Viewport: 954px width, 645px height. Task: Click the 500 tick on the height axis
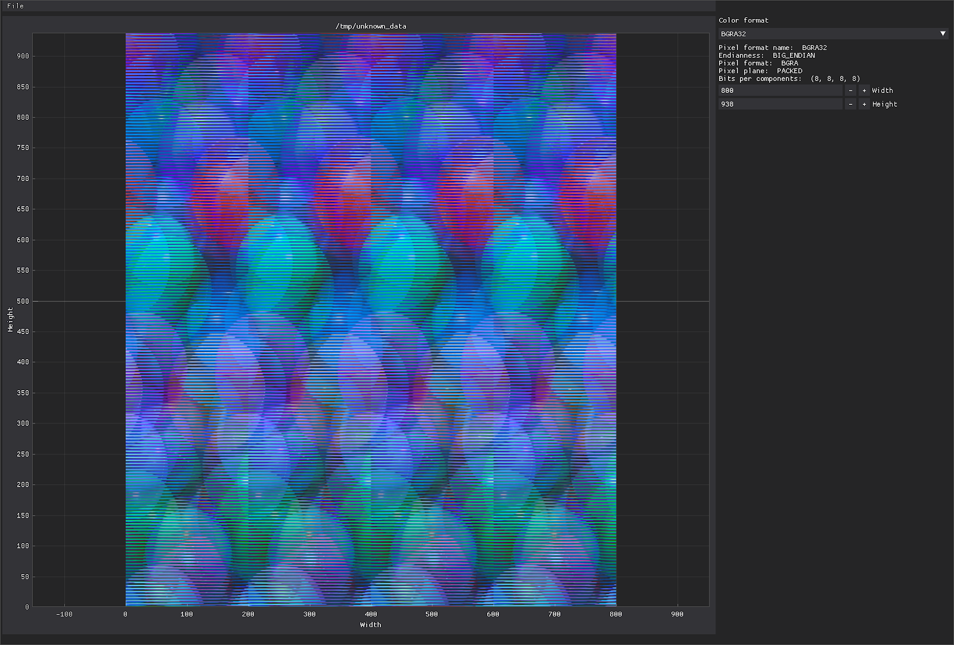coord(23,301)
